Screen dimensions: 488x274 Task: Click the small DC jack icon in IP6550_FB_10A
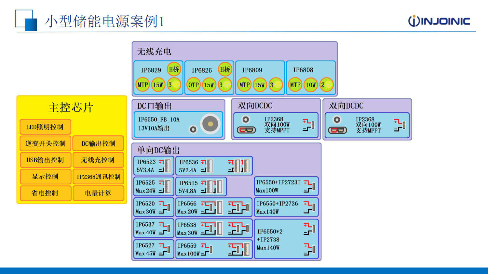(193, 130)
